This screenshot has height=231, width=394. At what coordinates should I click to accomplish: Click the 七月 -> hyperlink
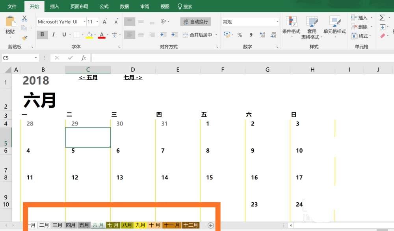tap(132, 78)
